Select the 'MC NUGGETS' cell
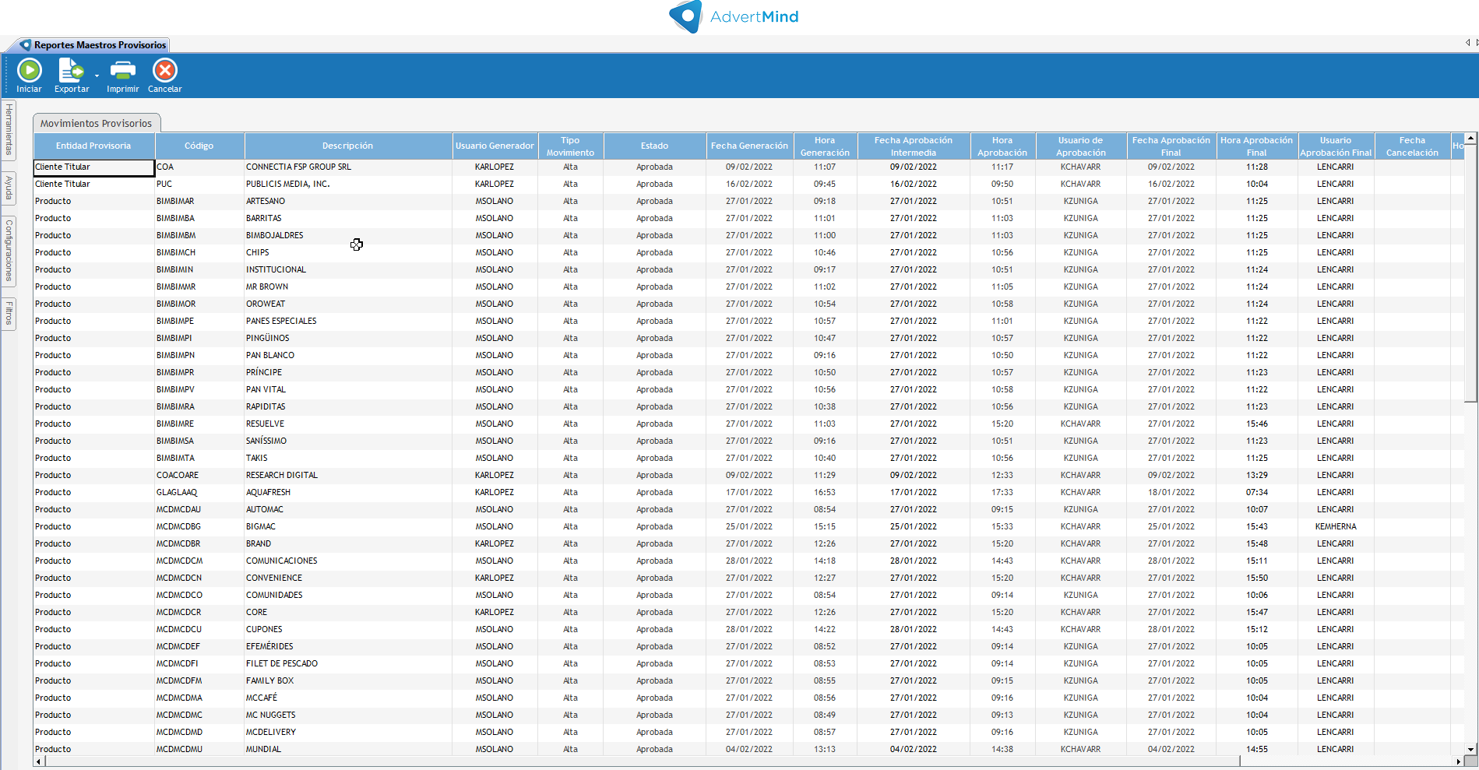 click(348, 715)
